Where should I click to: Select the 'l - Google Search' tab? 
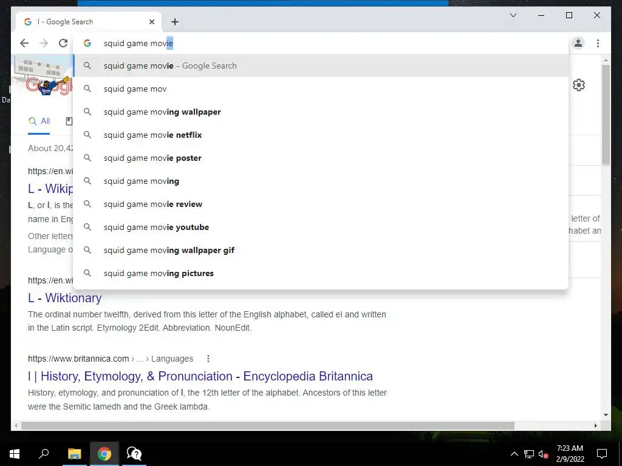click(89, 22)
